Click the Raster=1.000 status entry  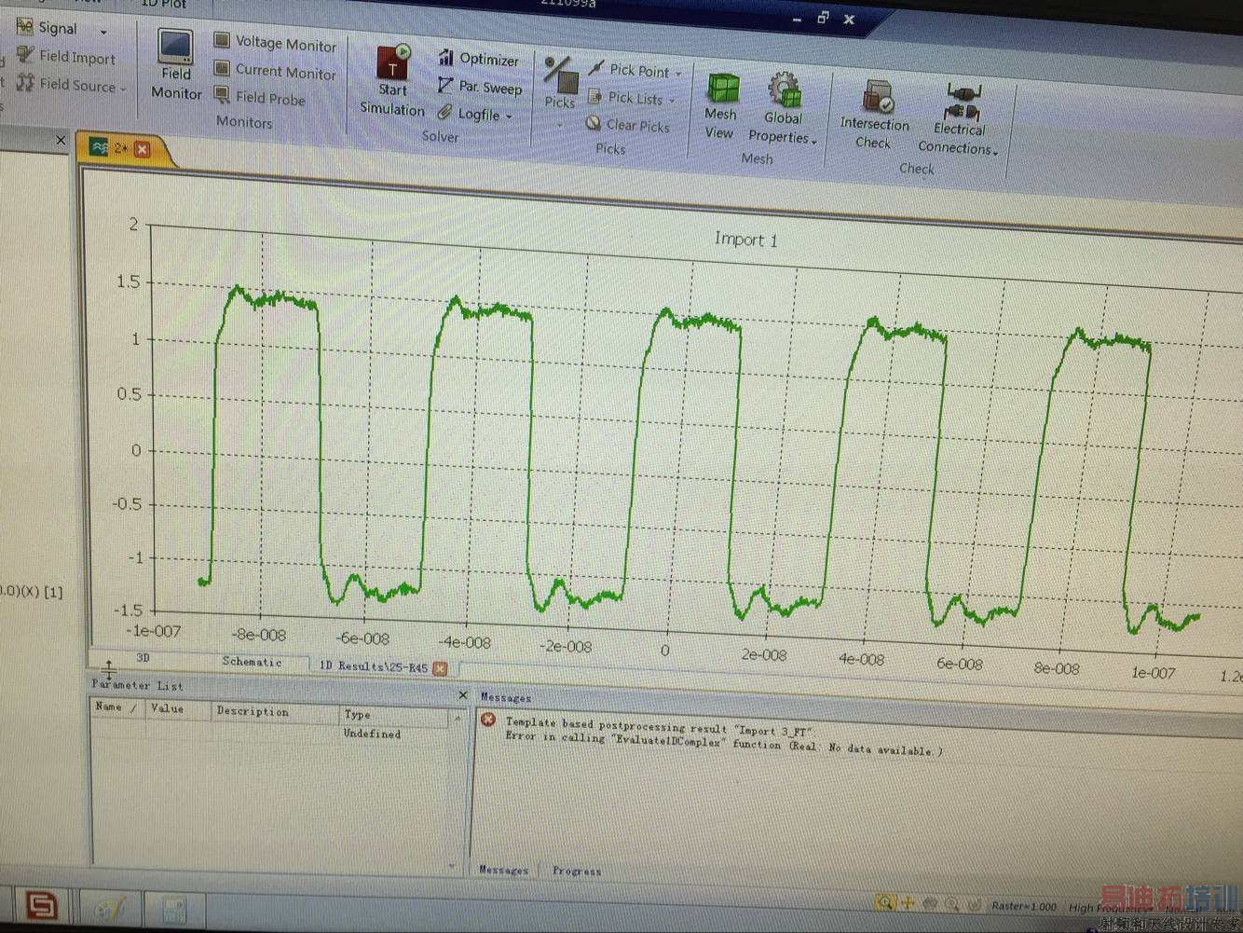1024,906
